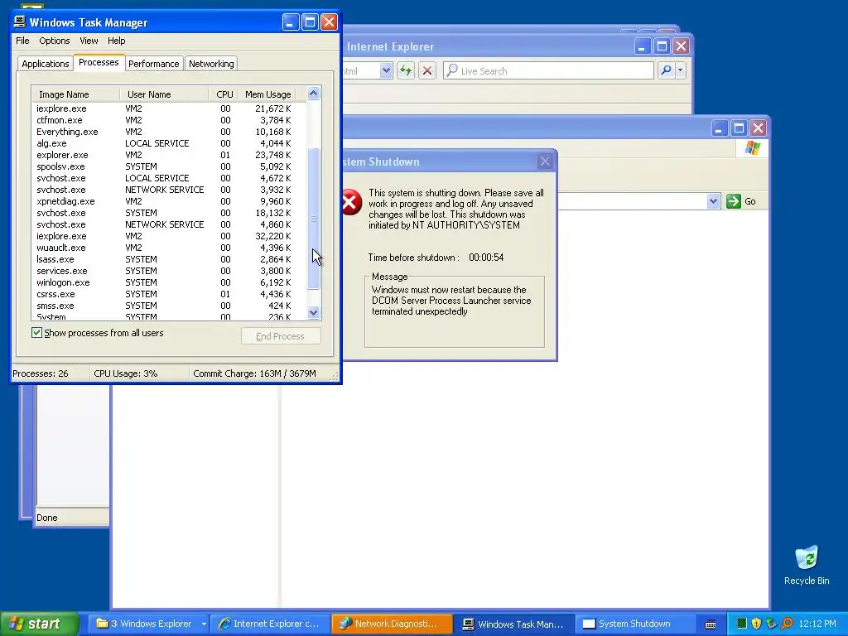Click the process list scrollbar thumb
This screenshot has height=636, width=848.
[x=314, y=219]
